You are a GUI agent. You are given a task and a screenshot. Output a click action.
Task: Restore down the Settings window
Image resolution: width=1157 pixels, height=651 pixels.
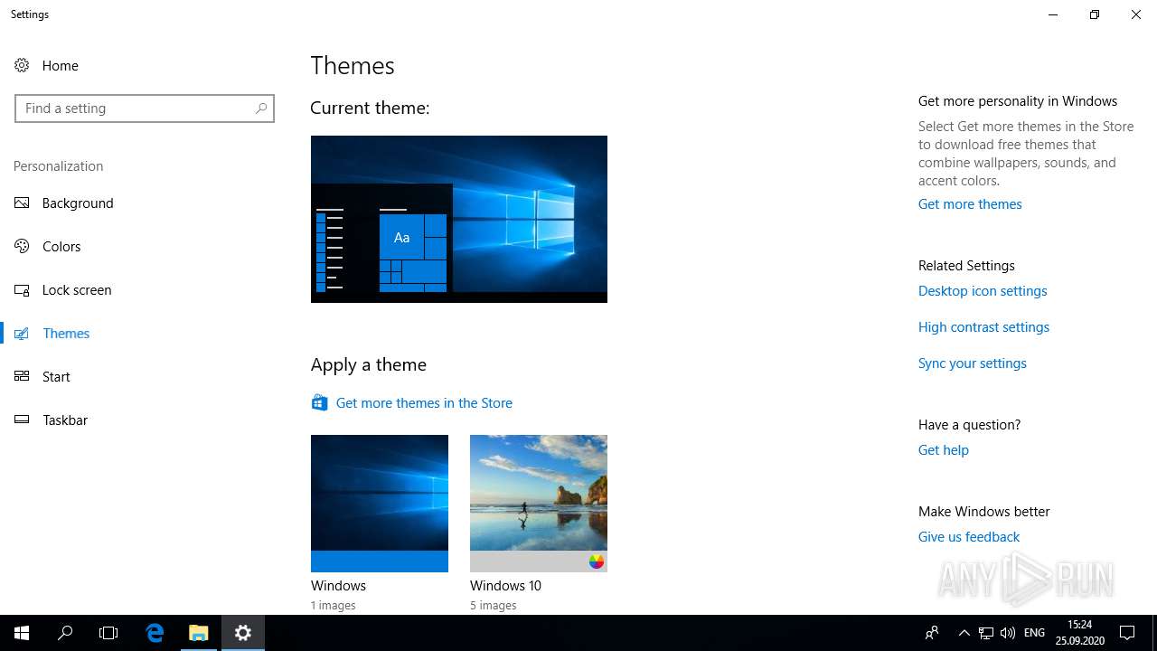click(1095, 14)
